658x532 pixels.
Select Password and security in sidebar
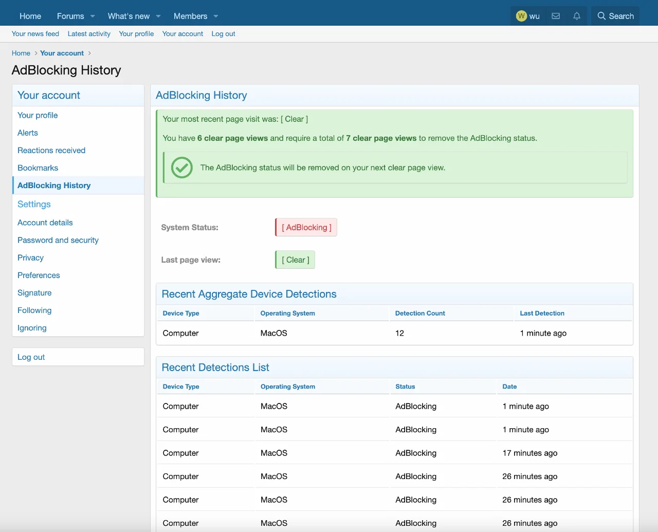click(x=58, y=240)
